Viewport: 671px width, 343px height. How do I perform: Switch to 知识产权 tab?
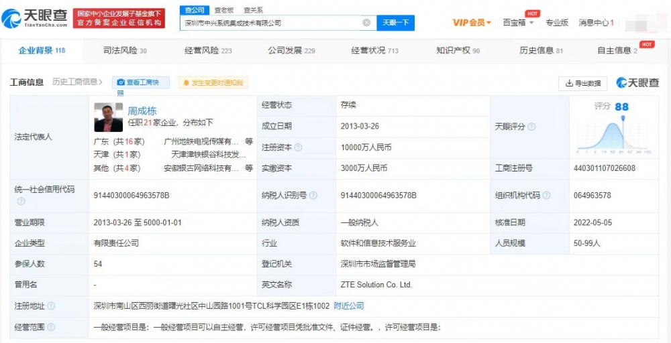[458, 50]
